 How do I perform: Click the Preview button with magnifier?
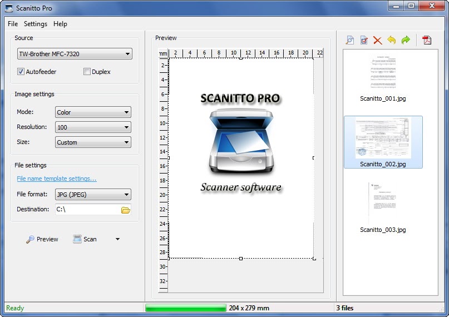(x=42, y=239)
